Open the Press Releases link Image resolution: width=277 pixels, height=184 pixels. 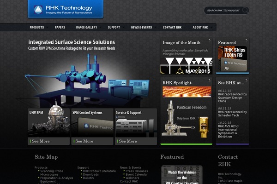pyautogui.click(x=137, y=171)
